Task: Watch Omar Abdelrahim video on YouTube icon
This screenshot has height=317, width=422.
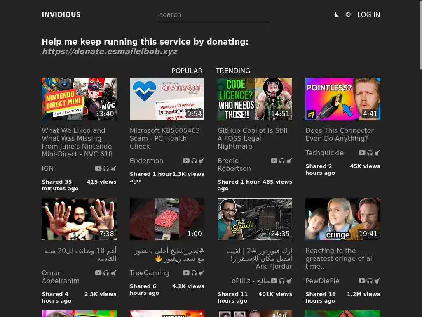Action: [98, 273]
